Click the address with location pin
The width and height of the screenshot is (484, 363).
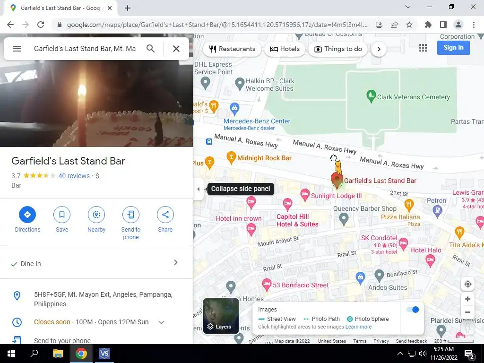96,299
